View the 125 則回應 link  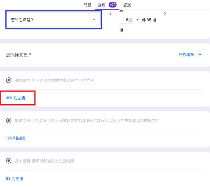click(15, 138)
